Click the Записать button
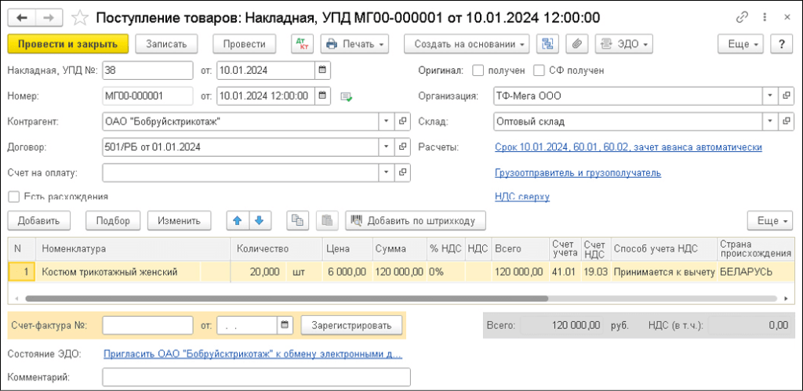Screen dimensions: 803x391 166,44
